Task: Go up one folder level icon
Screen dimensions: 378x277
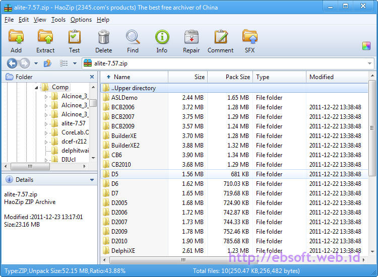Action: pos(47,63)
